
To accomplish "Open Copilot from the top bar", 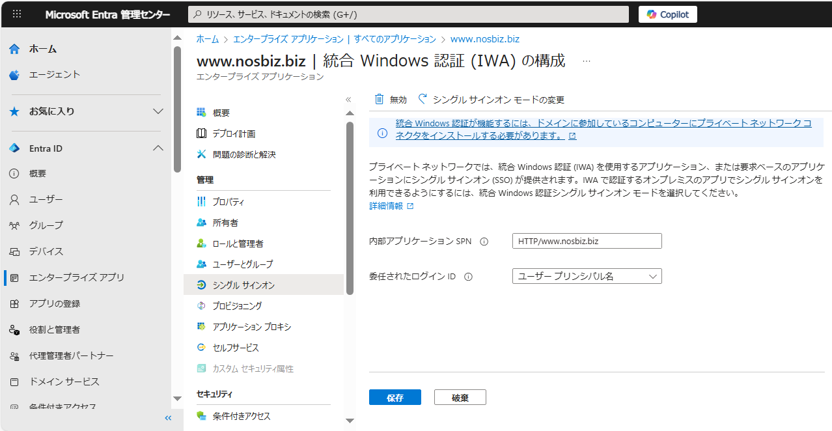I will (667, 14).
